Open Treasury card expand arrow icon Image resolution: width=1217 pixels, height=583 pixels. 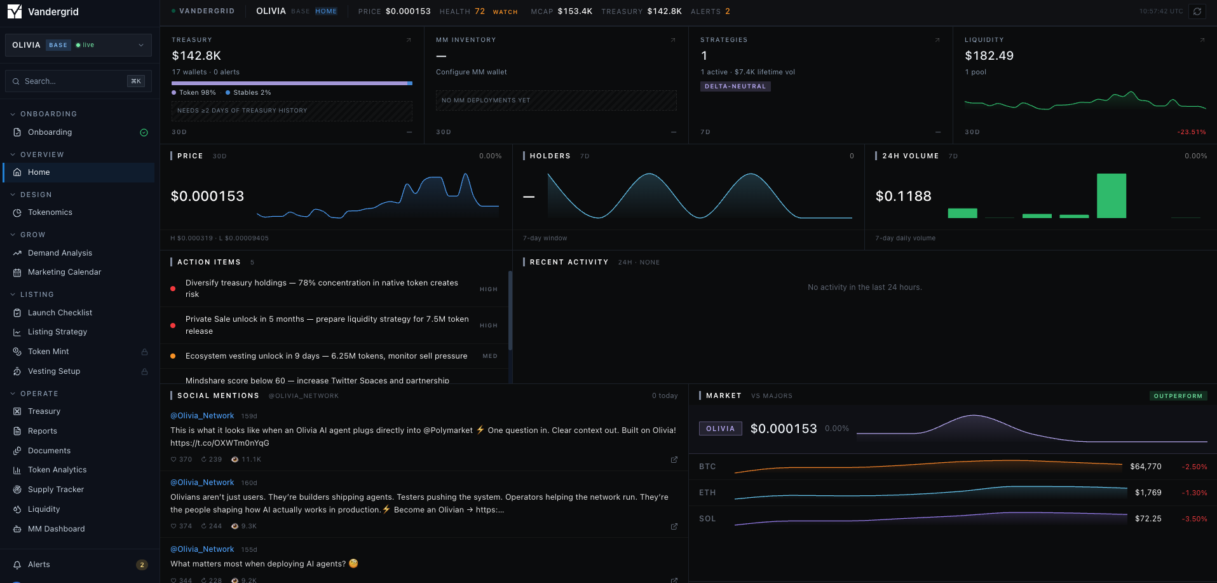coord(409,40)
